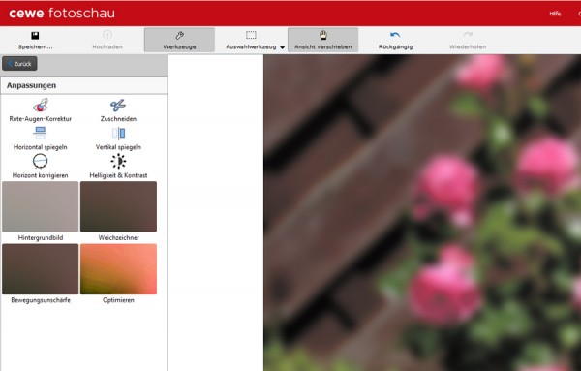This screenshot has width=581, height=371.
Task: Click the Speichern floppy disk icon
Action: coord(35,36)
